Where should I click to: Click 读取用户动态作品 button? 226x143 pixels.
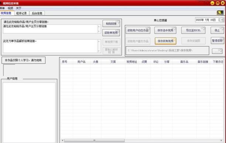[x=138, y=30]
